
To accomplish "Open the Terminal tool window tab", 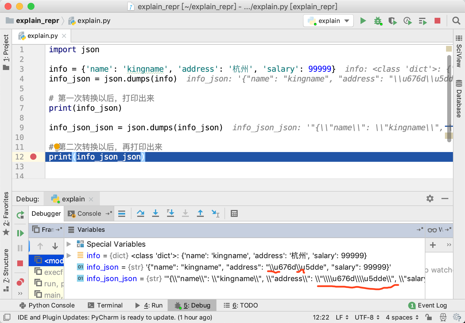I will [x=105, y=305].
